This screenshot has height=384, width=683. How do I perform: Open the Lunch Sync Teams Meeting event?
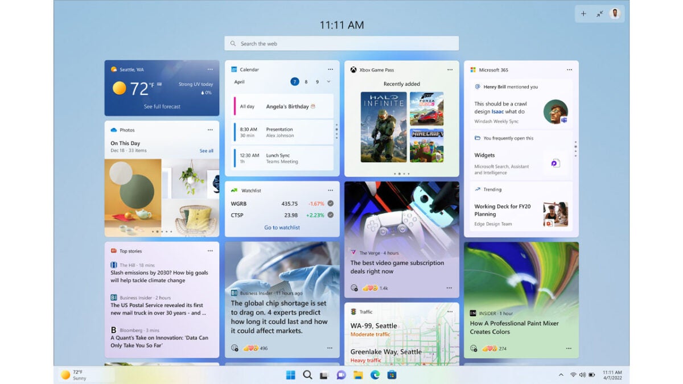tap(283, 158)
